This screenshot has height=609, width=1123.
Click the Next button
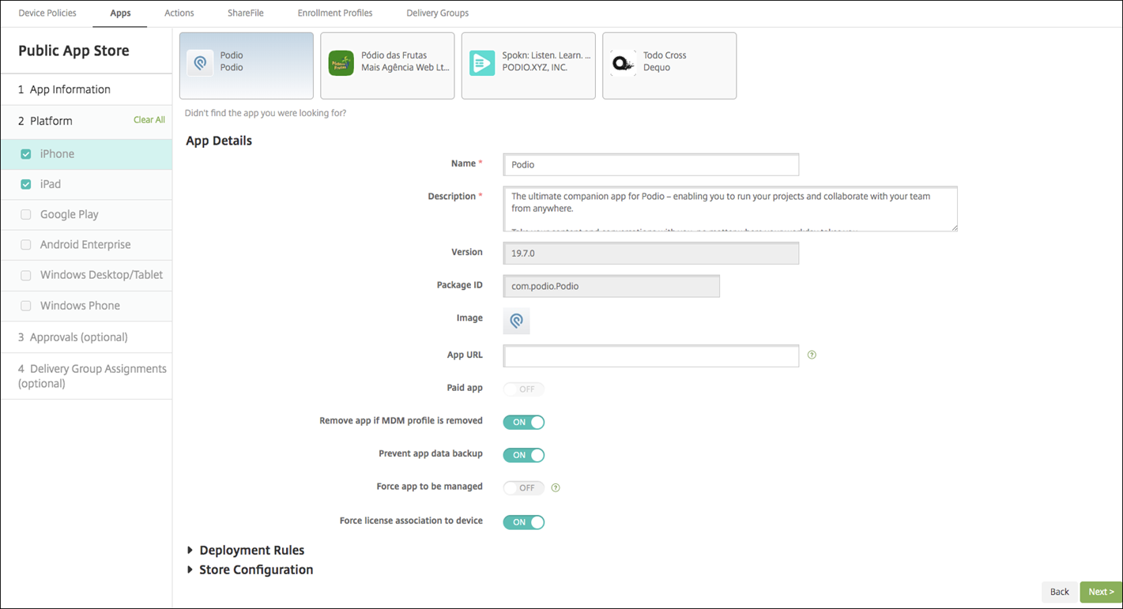[1101, 592]
